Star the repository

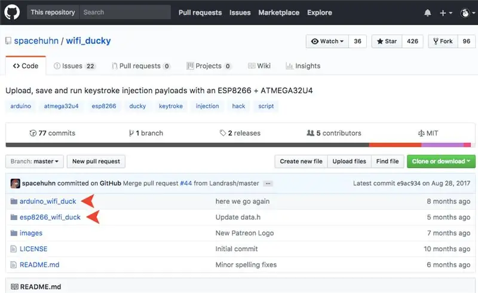tap(387, 41)
